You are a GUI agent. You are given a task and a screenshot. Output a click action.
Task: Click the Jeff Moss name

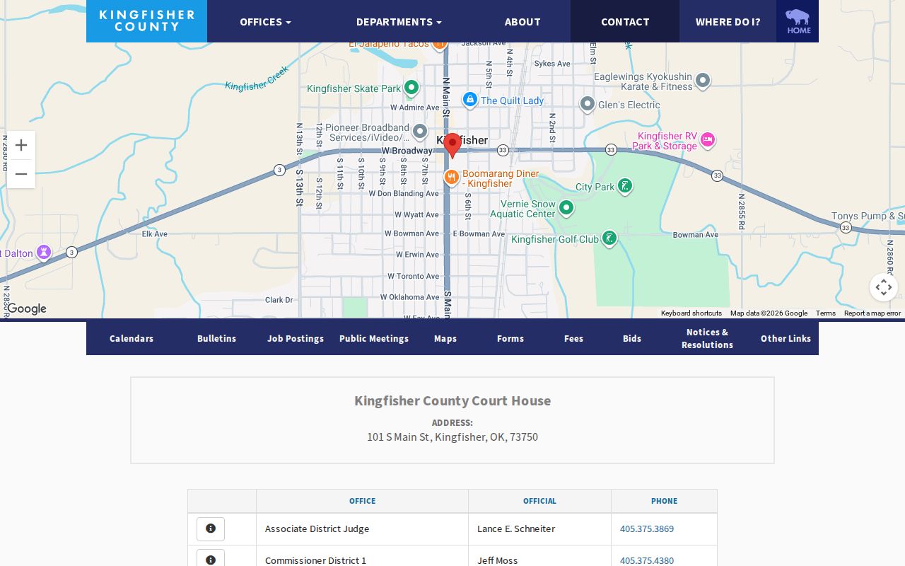coord(498,560)
